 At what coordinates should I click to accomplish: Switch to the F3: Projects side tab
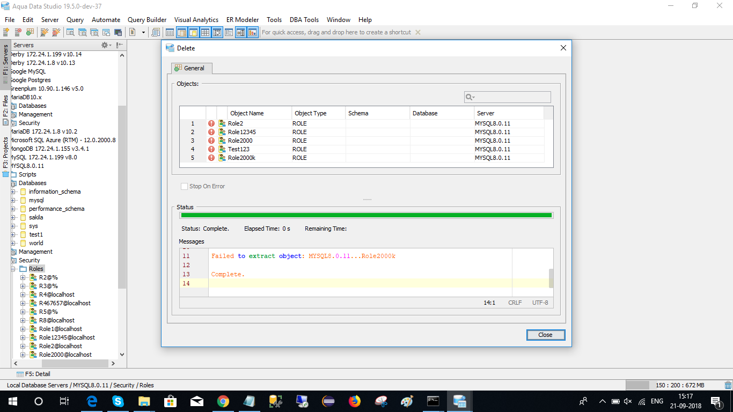[x=5, y=156]
